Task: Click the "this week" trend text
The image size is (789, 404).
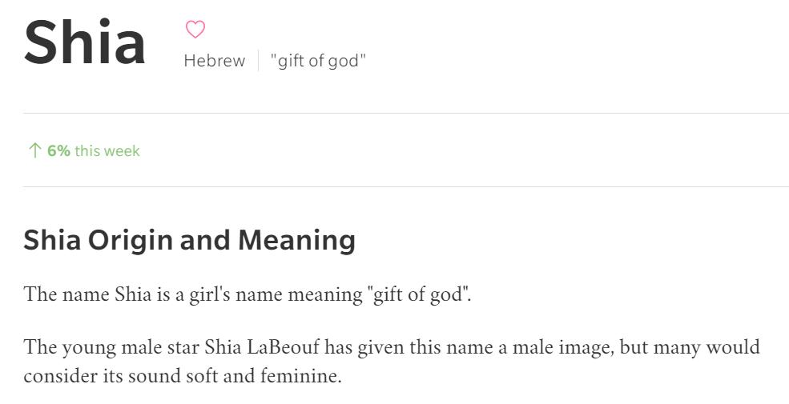Action: click(x=107, y=150)
